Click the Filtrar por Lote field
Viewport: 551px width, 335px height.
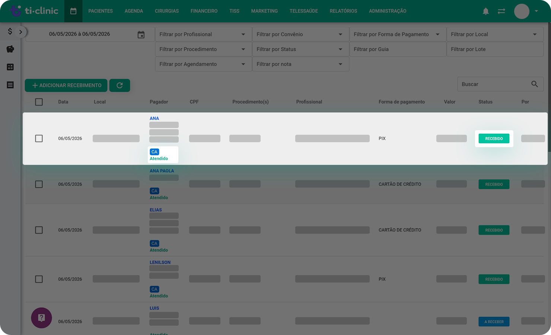495,49
